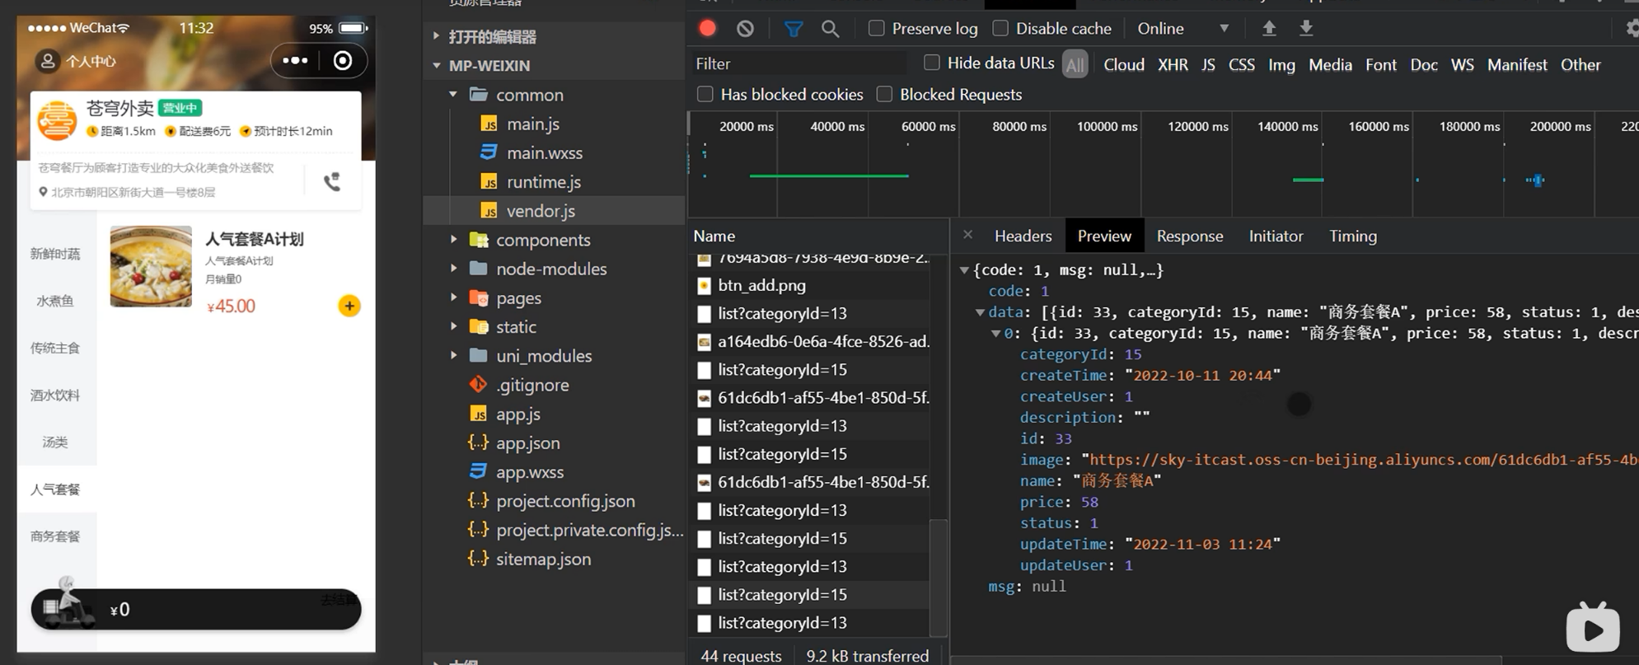Switch to the Timing tab
Screen dimensions: 1639x665
tap(1352, 236)
